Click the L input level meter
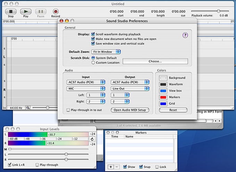The image size is (236, 172). click(x=48, y=135)
